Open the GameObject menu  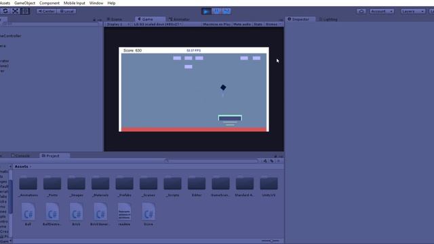pos(24,3)
